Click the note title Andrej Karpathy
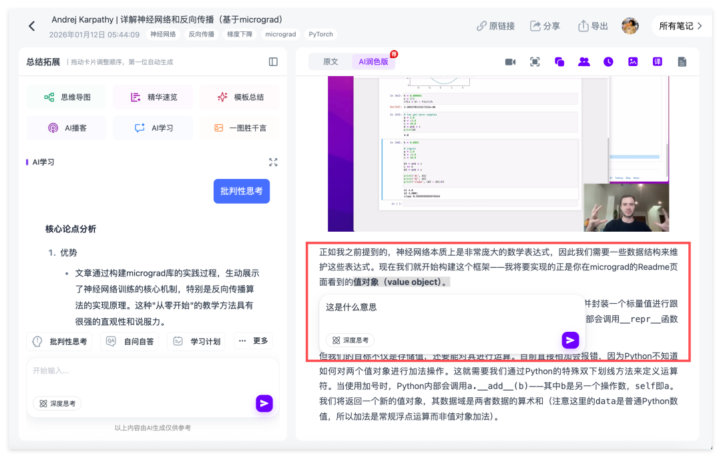 point(167,20)
